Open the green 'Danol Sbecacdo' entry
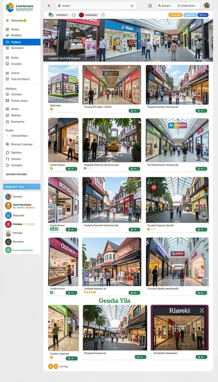The width and height of the screenshot is (218, 382). point(23,250)
